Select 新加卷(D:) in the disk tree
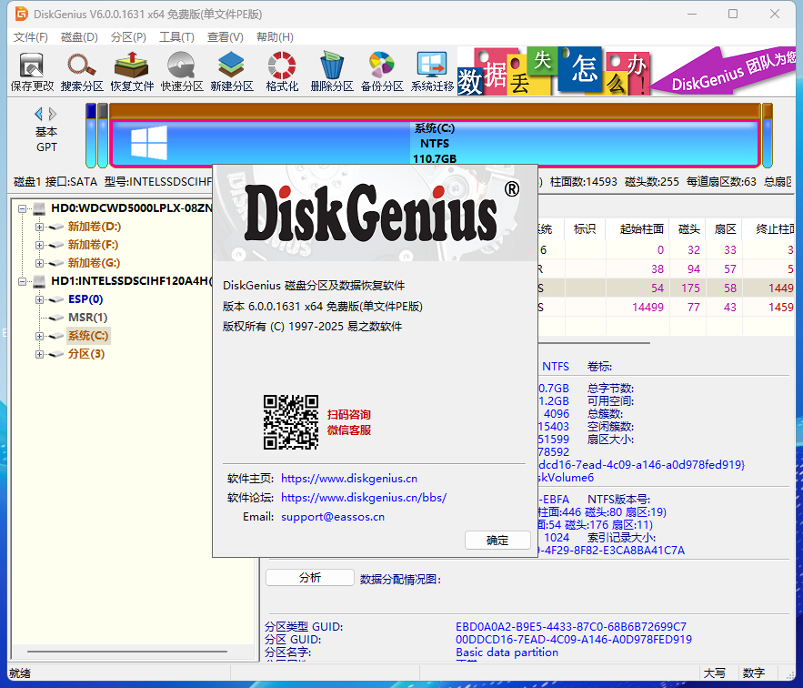Viewport: 803px width, 688px height. (95, 227)
